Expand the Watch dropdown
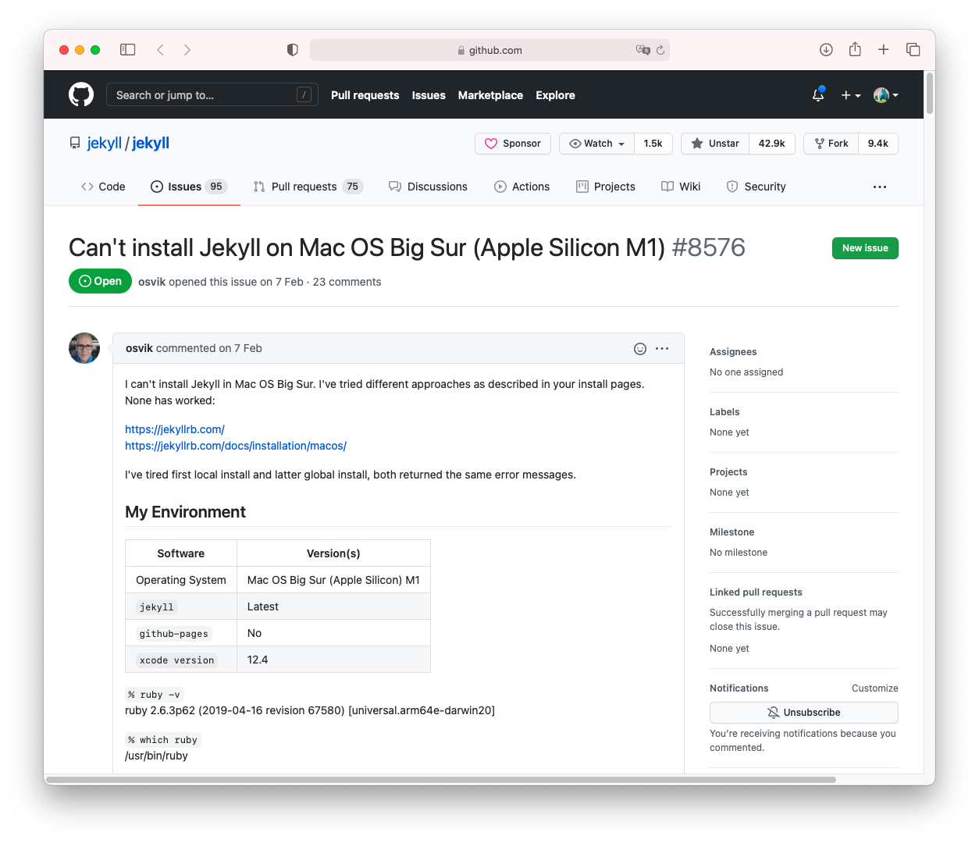This screenshot has width=979, height=843. pos(597,144)
